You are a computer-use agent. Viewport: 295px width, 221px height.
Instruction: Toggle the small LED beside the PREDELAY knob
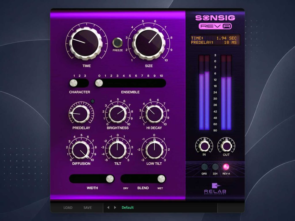[x=92, y=101]
